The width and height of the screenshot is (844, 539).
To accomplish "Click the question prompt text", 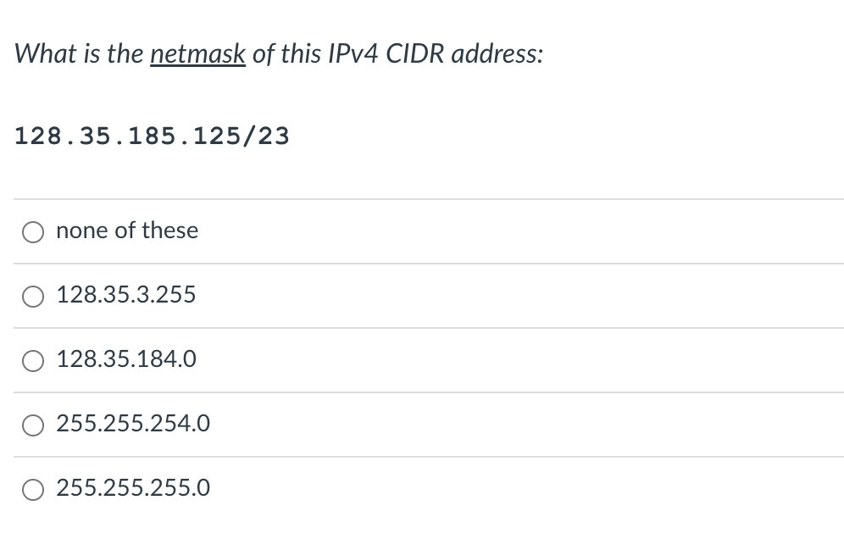I will (x=278, y=53).
